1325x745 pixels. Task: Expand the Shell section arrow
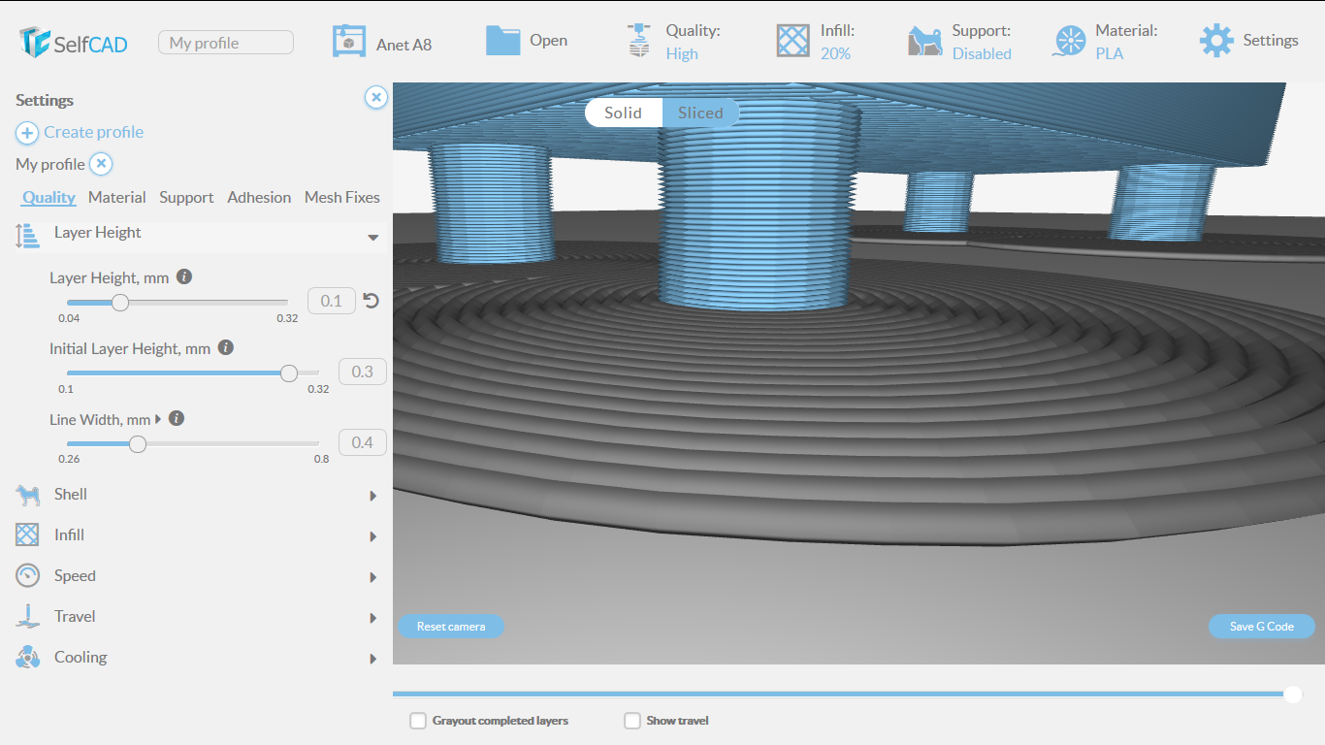tap(372, 496)
